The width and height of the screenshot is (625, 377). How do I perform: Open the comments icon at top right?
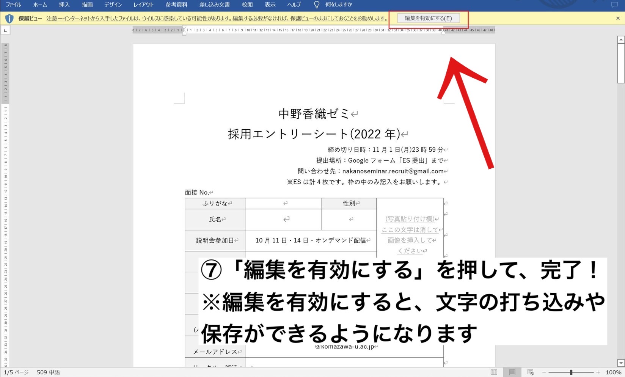tap(614, 5)
